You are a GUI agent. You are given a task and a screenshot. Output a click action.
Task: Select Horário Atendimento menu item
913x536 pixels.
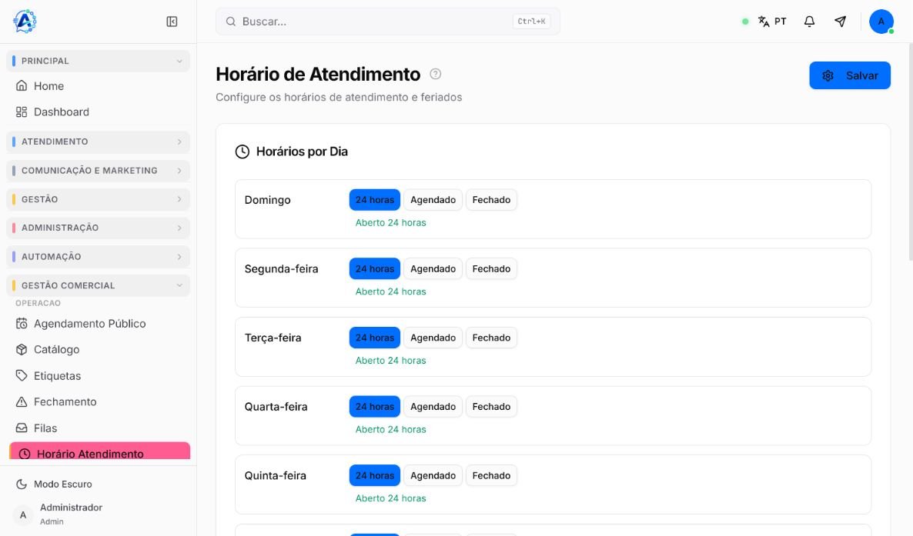[x=99, y=451]
